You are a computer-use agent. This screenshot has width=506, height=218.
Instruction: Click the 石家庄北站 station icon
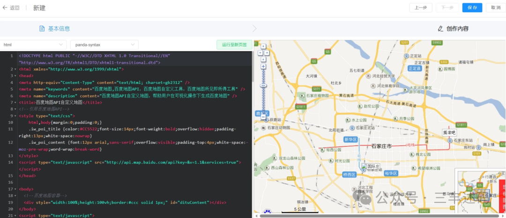pyautogui.click(x=352, y=128)
